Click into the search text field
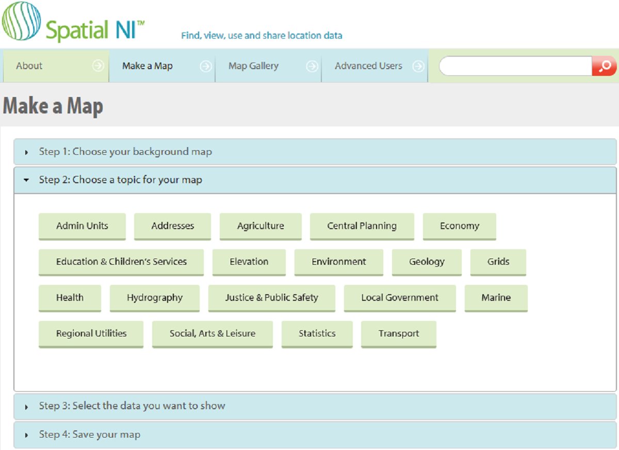619x450 pixels. (515, 66)
